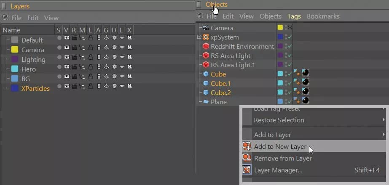
Task: Click the Name column header in Layers
Action: 11,30
